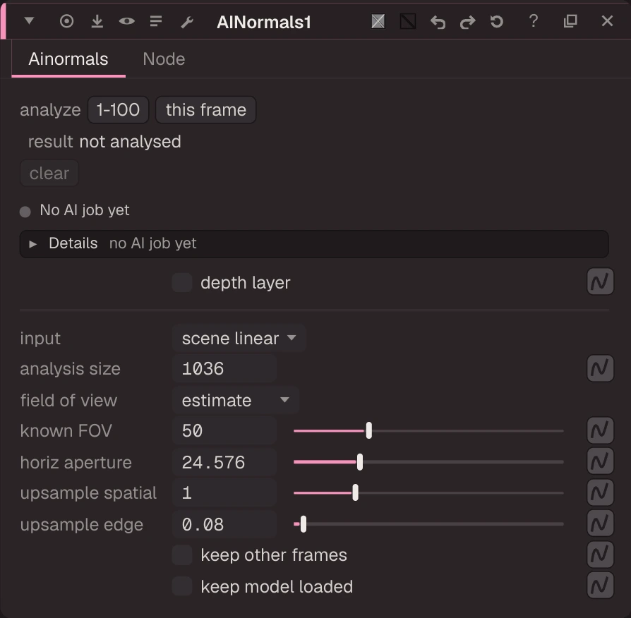Click the horiz aperture value field

point(224,462)
